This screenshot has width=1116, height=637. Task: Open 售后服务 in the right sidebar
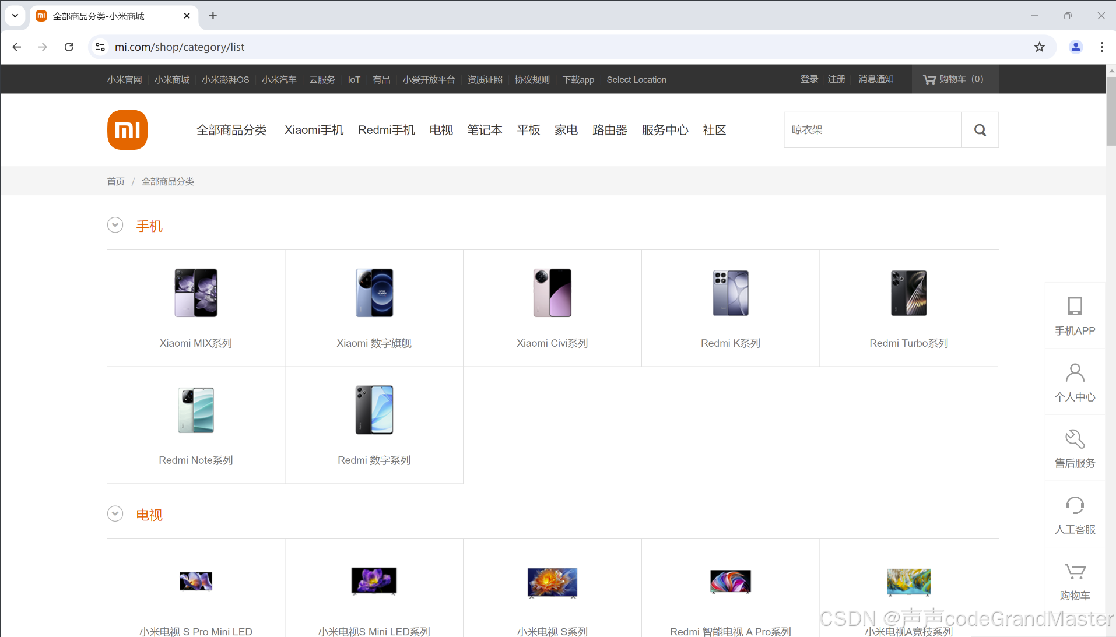tap(1075, 449)
